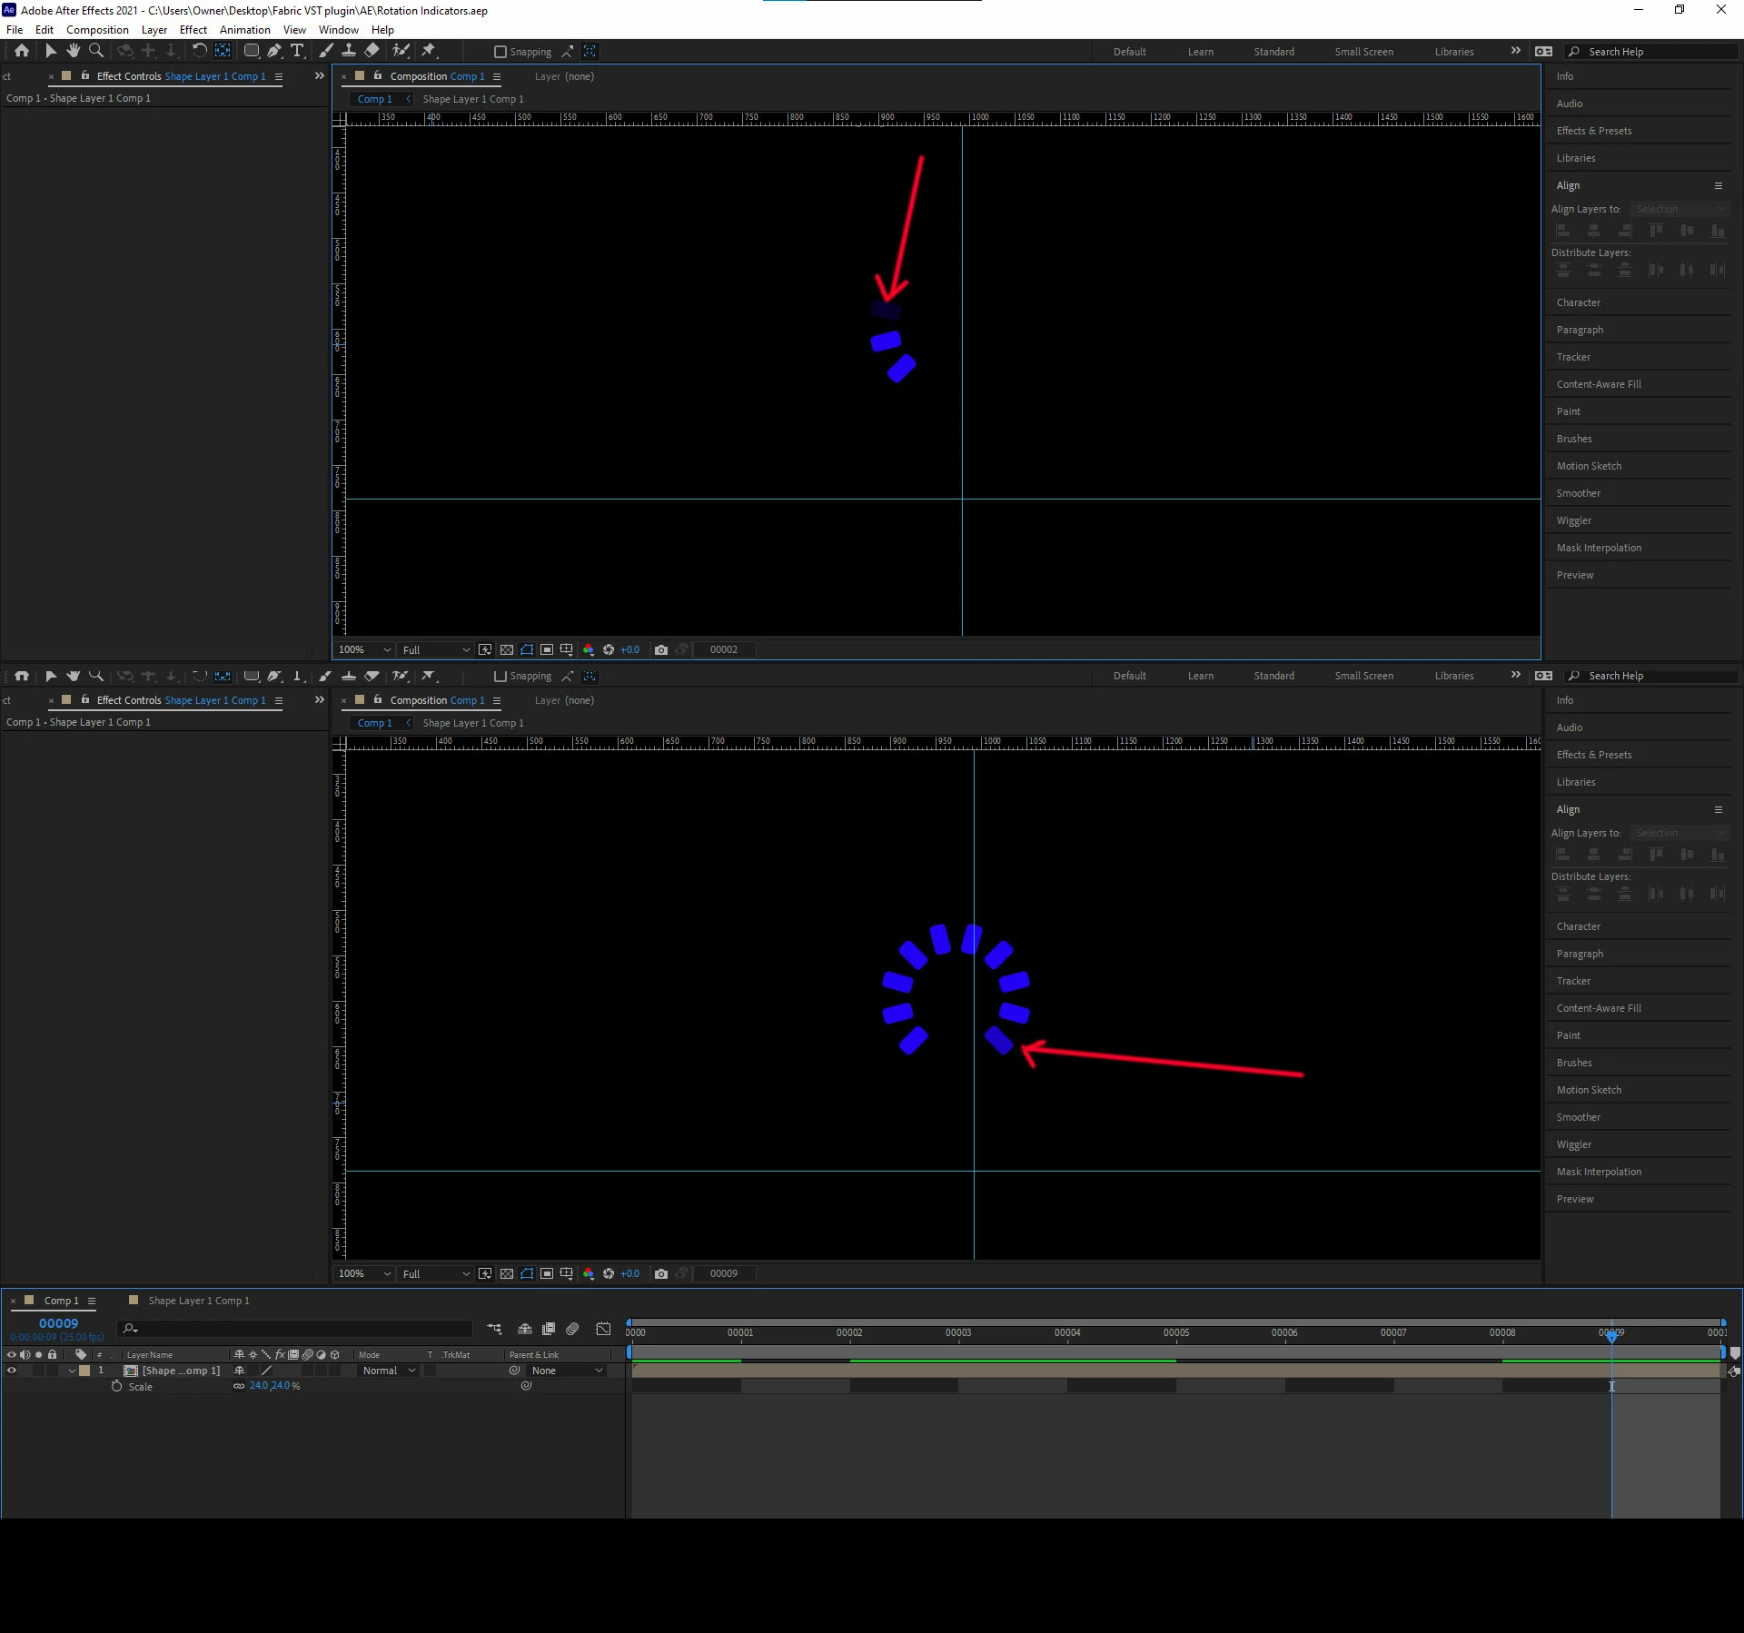Select the Puppet Pin tool in top toolbar
This screenshot has height=1633, width=1744.
click(x=429, y=51)
